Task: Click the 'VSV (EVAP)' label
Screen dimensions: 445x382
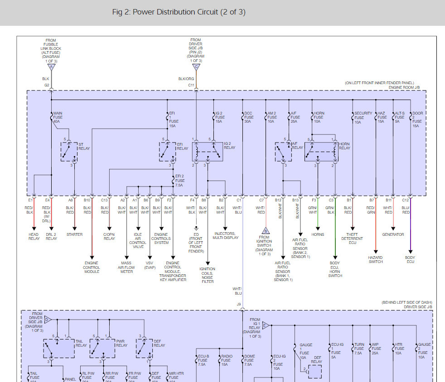Action: 150,265
